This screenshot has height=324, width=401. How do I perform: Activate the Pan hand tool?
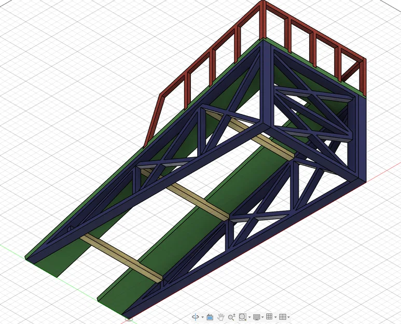pyautogui.click(x=221, y=317)
